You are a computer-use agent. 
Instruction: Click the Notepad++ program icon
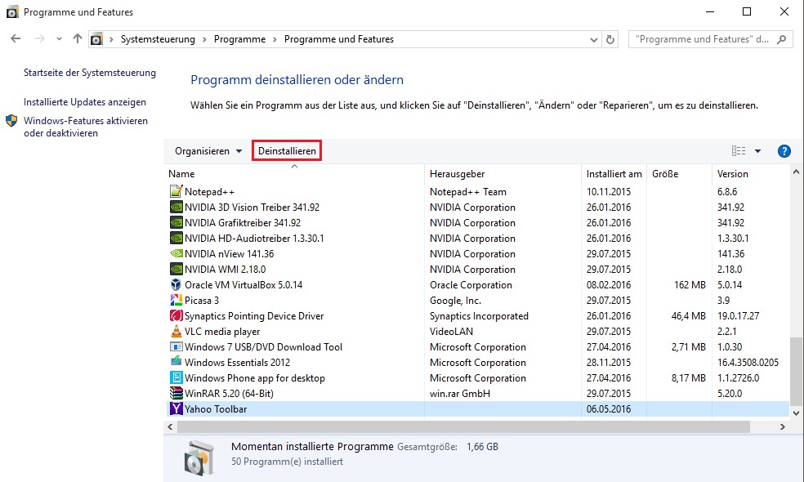[176, 192]
